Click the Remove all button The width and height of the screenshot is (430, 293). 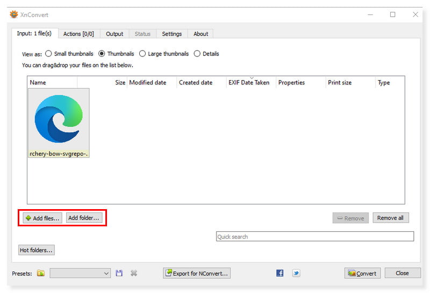(390, 218)
